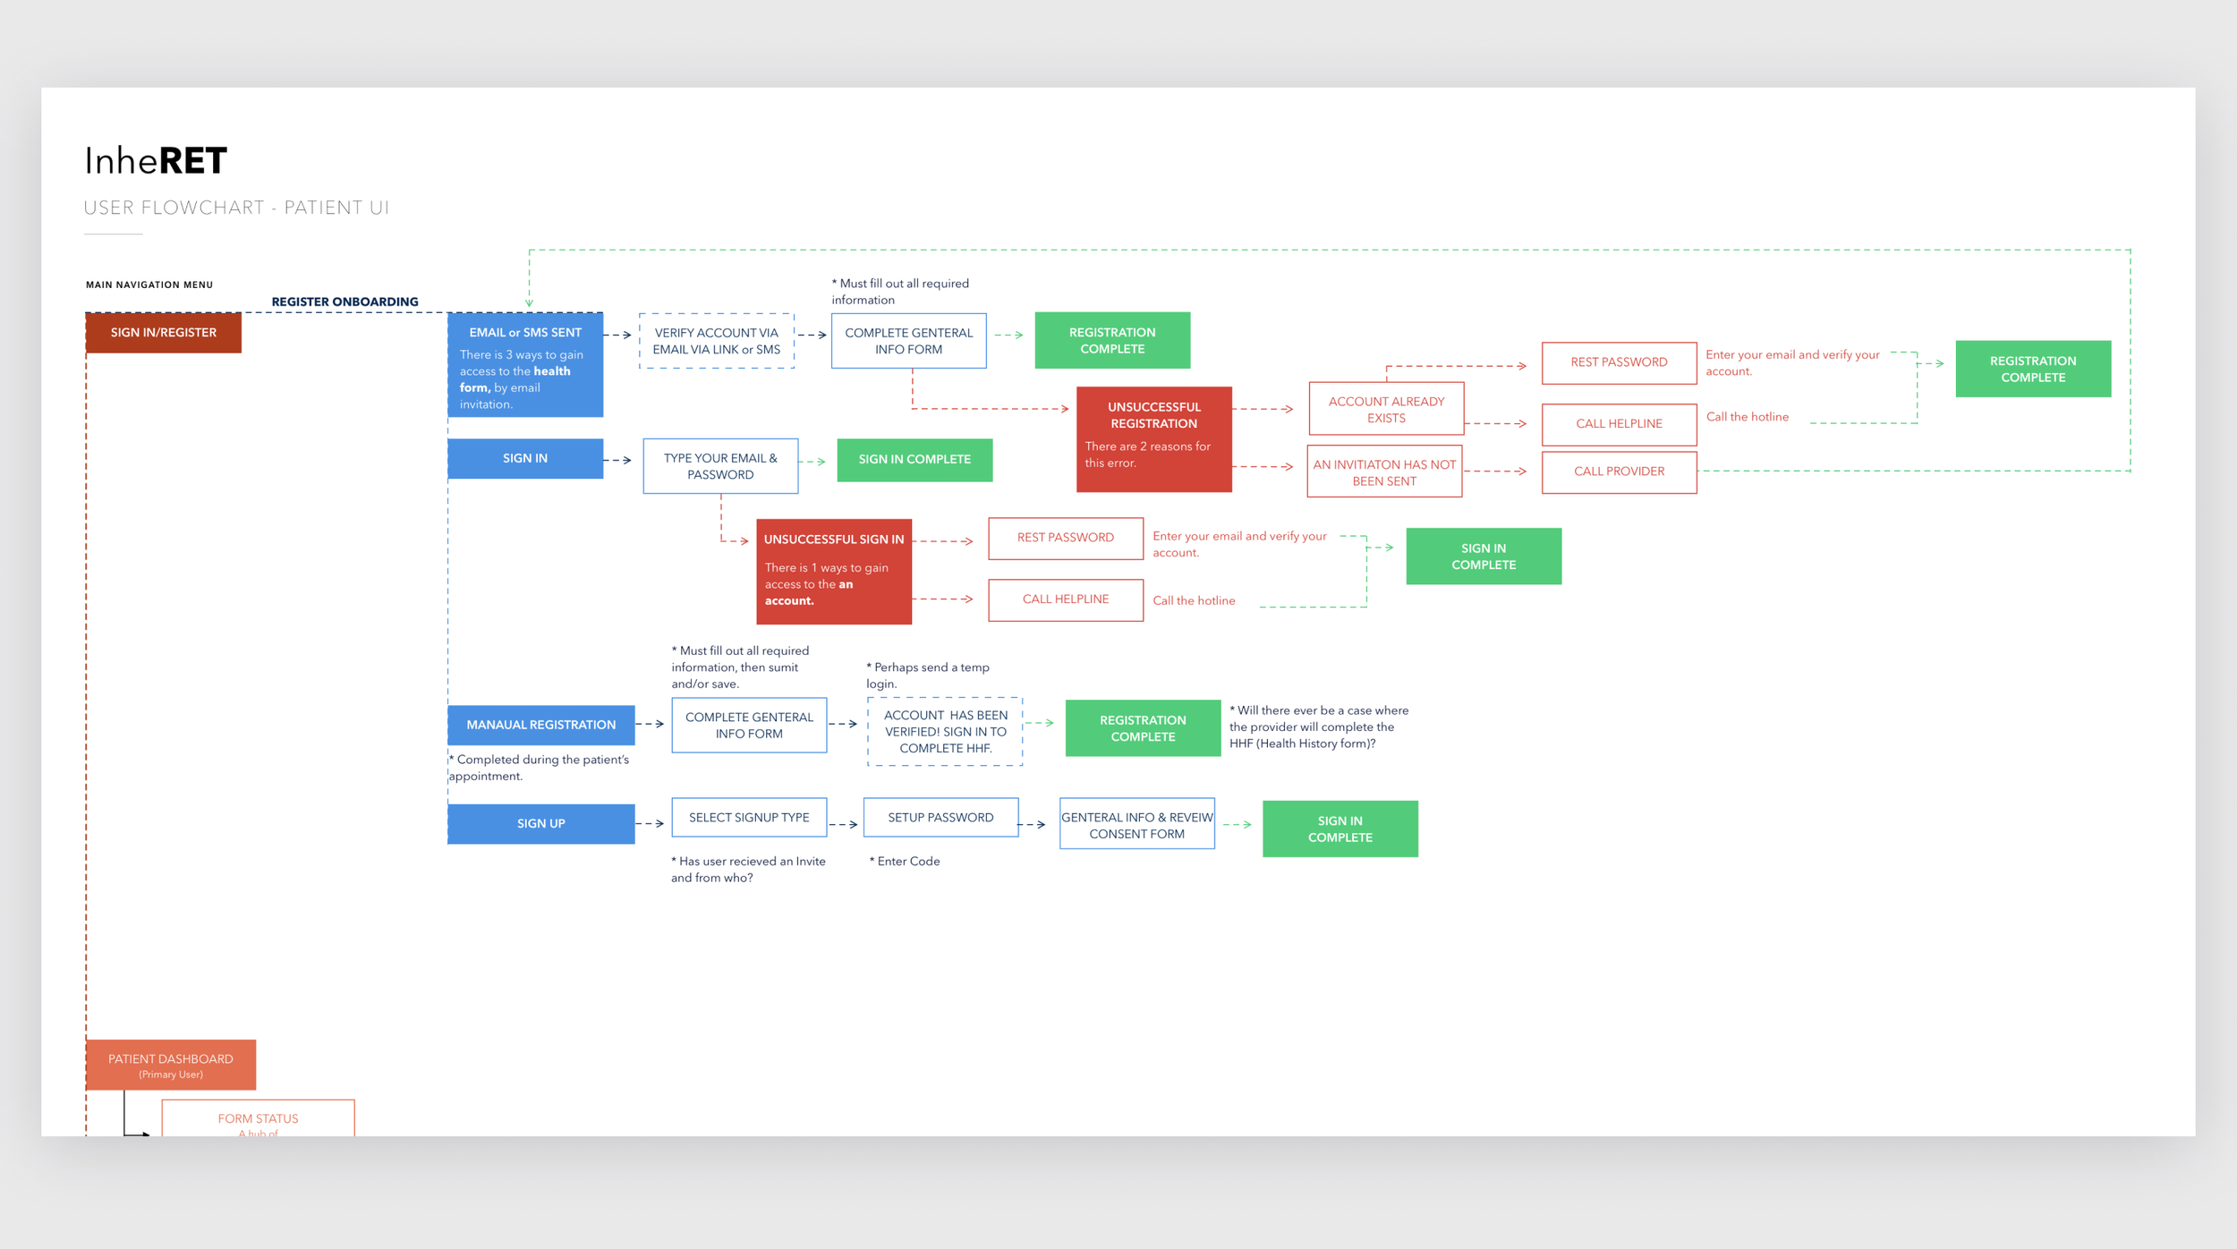2237x1249 pixels.
Task: Select CALL HELPLINE right of ACCOUNT ALREADY EXISTS
Action: click(1620, 424)
